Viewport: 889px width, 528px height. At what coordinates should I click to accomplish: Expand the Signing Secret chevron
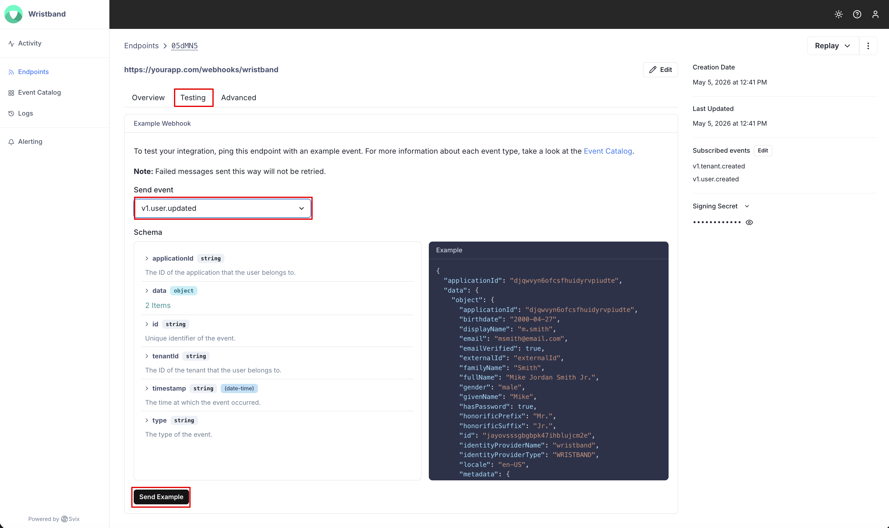(747, 206)
